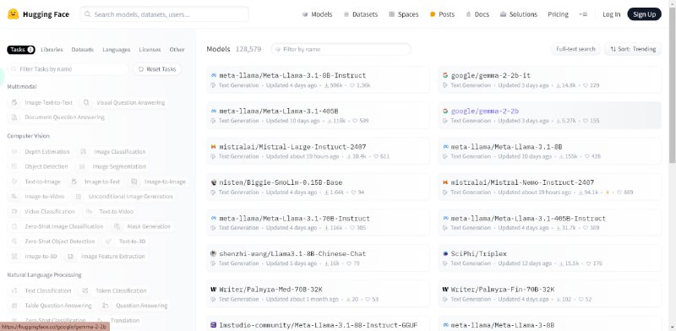Toggle the Object Detection task filter
Image resolution: width=676 pixels, height=331 pixels.
40,166
